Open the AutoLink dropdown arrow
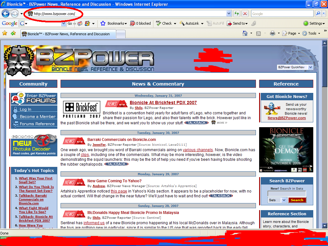328x246 pixels. pyautogui.click(x=202, y=24)
